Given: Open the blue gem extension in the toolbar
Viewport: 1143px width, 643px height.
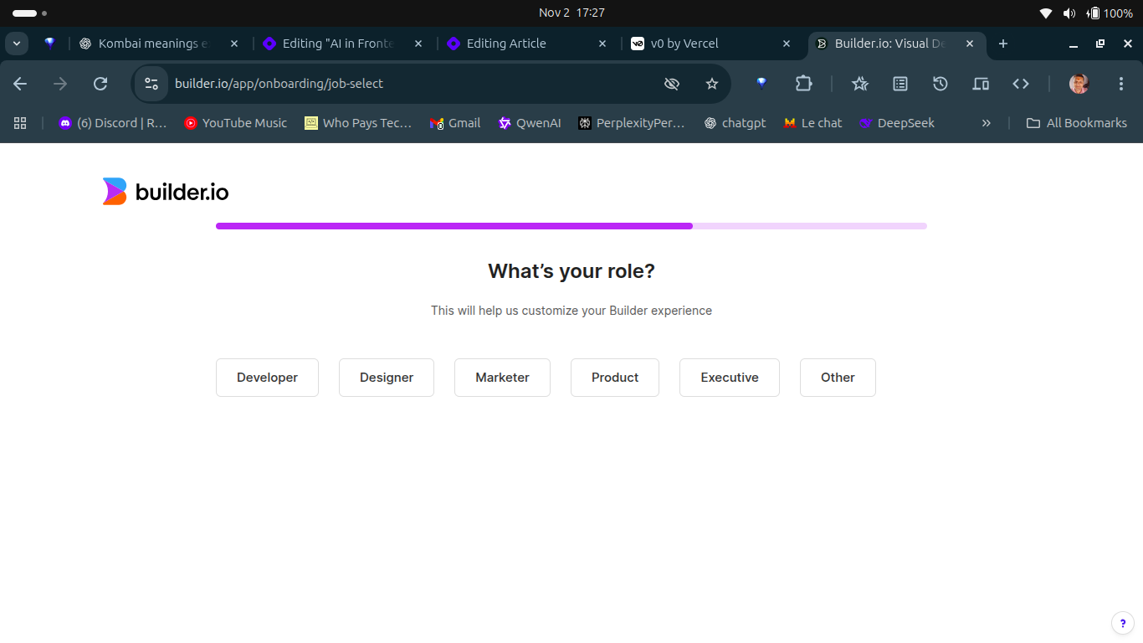Looking at the screenshot, I should [761, 84].
